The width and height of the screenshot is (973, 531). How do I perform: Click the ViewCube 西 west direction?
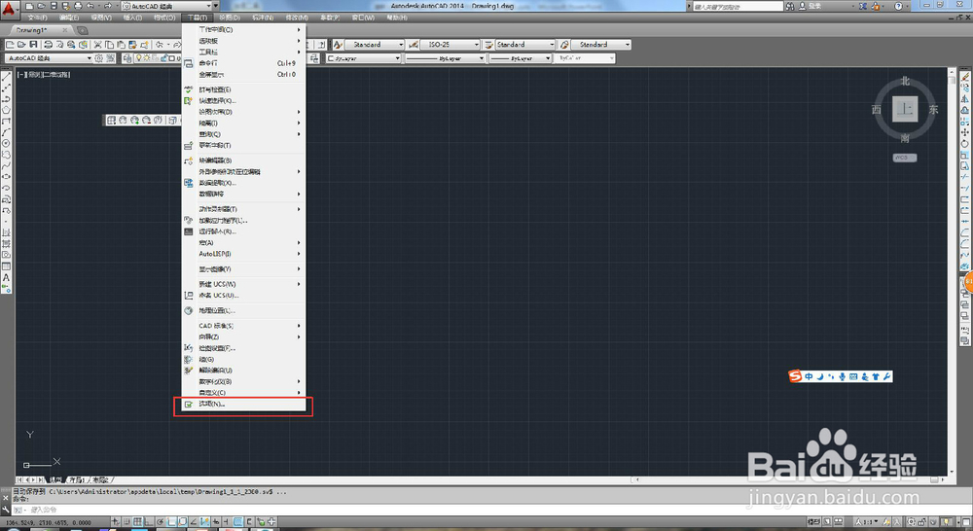(877, 110)
